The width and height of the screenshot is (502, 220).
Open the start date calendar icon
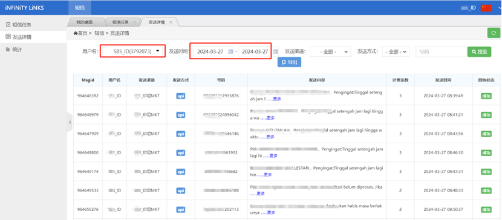click(230, 51)
